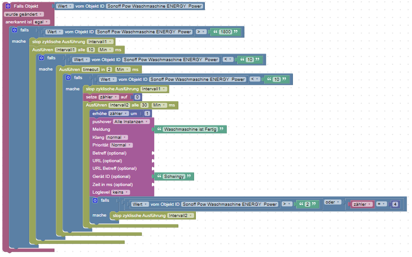The width and height of the screenshot is (412, 257).
Task: Edit device ID text 'Schwingy'
Action: (x=174, y=176)
